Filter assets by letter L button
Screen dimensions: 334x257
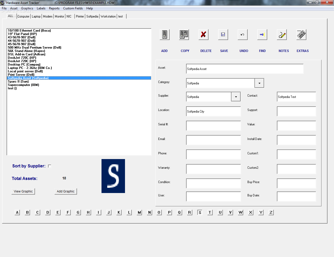(x=129, y=212)
